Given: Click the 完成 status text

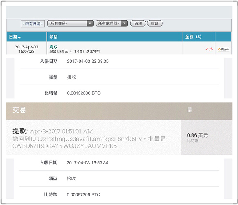Looking at the screenshot, I should [53, 47].
